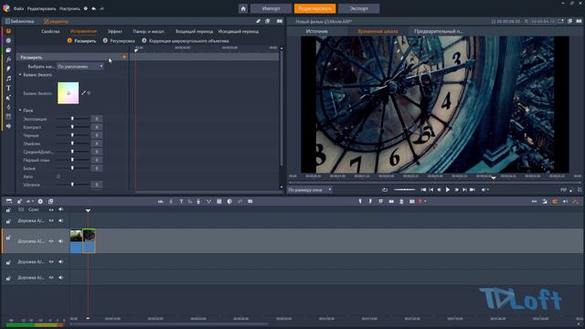Select the Регулировка correction option

[119, 40]
